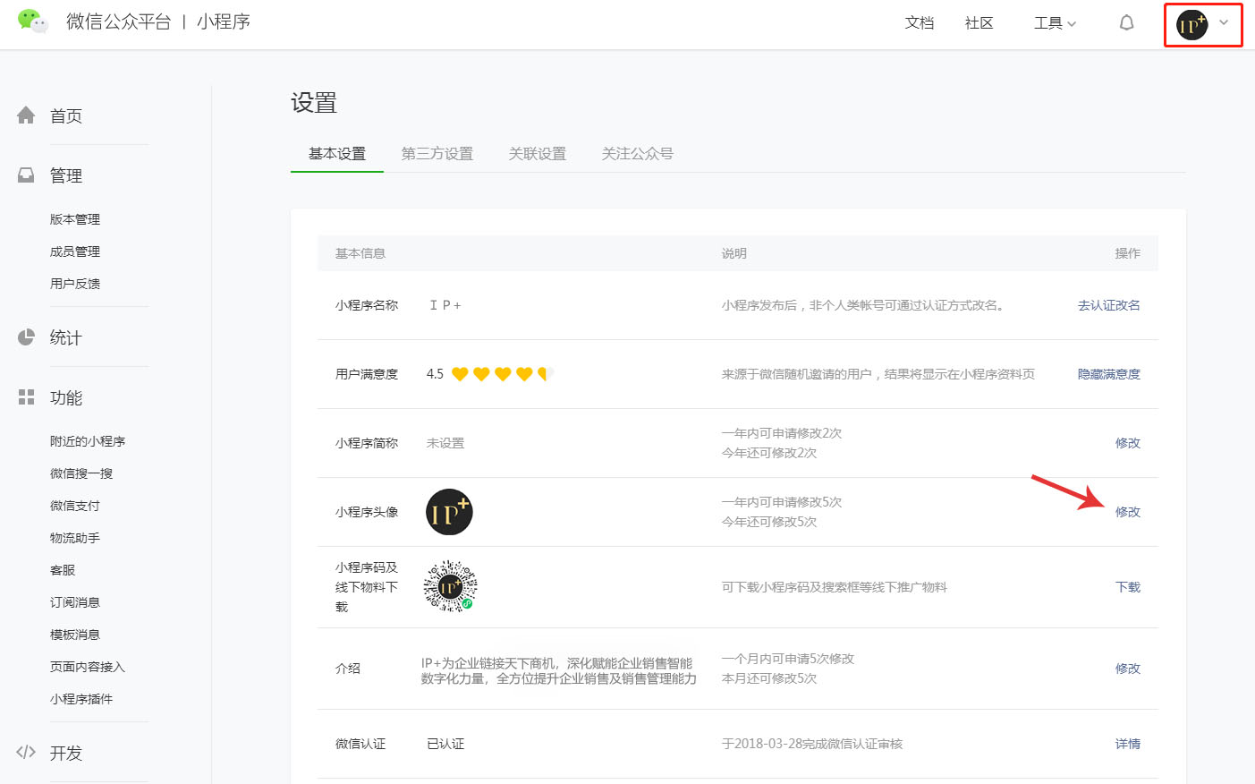Click 修改 for the mini program avatar
The height and width of the screenshot is (784, 1255).
[x=1127, y=512]
